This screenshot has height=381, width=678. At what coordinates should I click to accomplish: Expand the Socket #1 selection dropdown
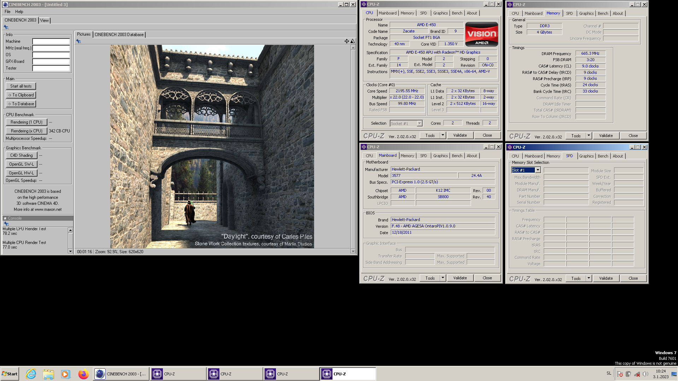click(419, 123)
